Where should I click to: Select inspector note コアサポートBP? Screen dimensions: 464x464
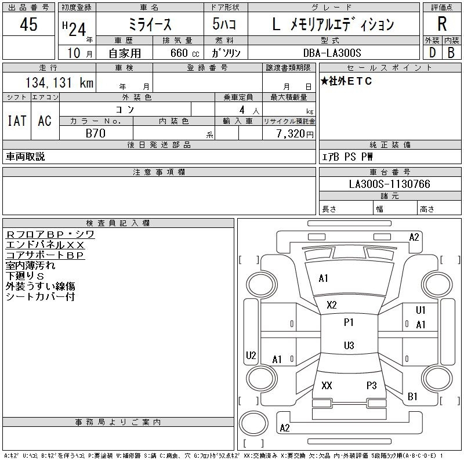pos(45,255)
